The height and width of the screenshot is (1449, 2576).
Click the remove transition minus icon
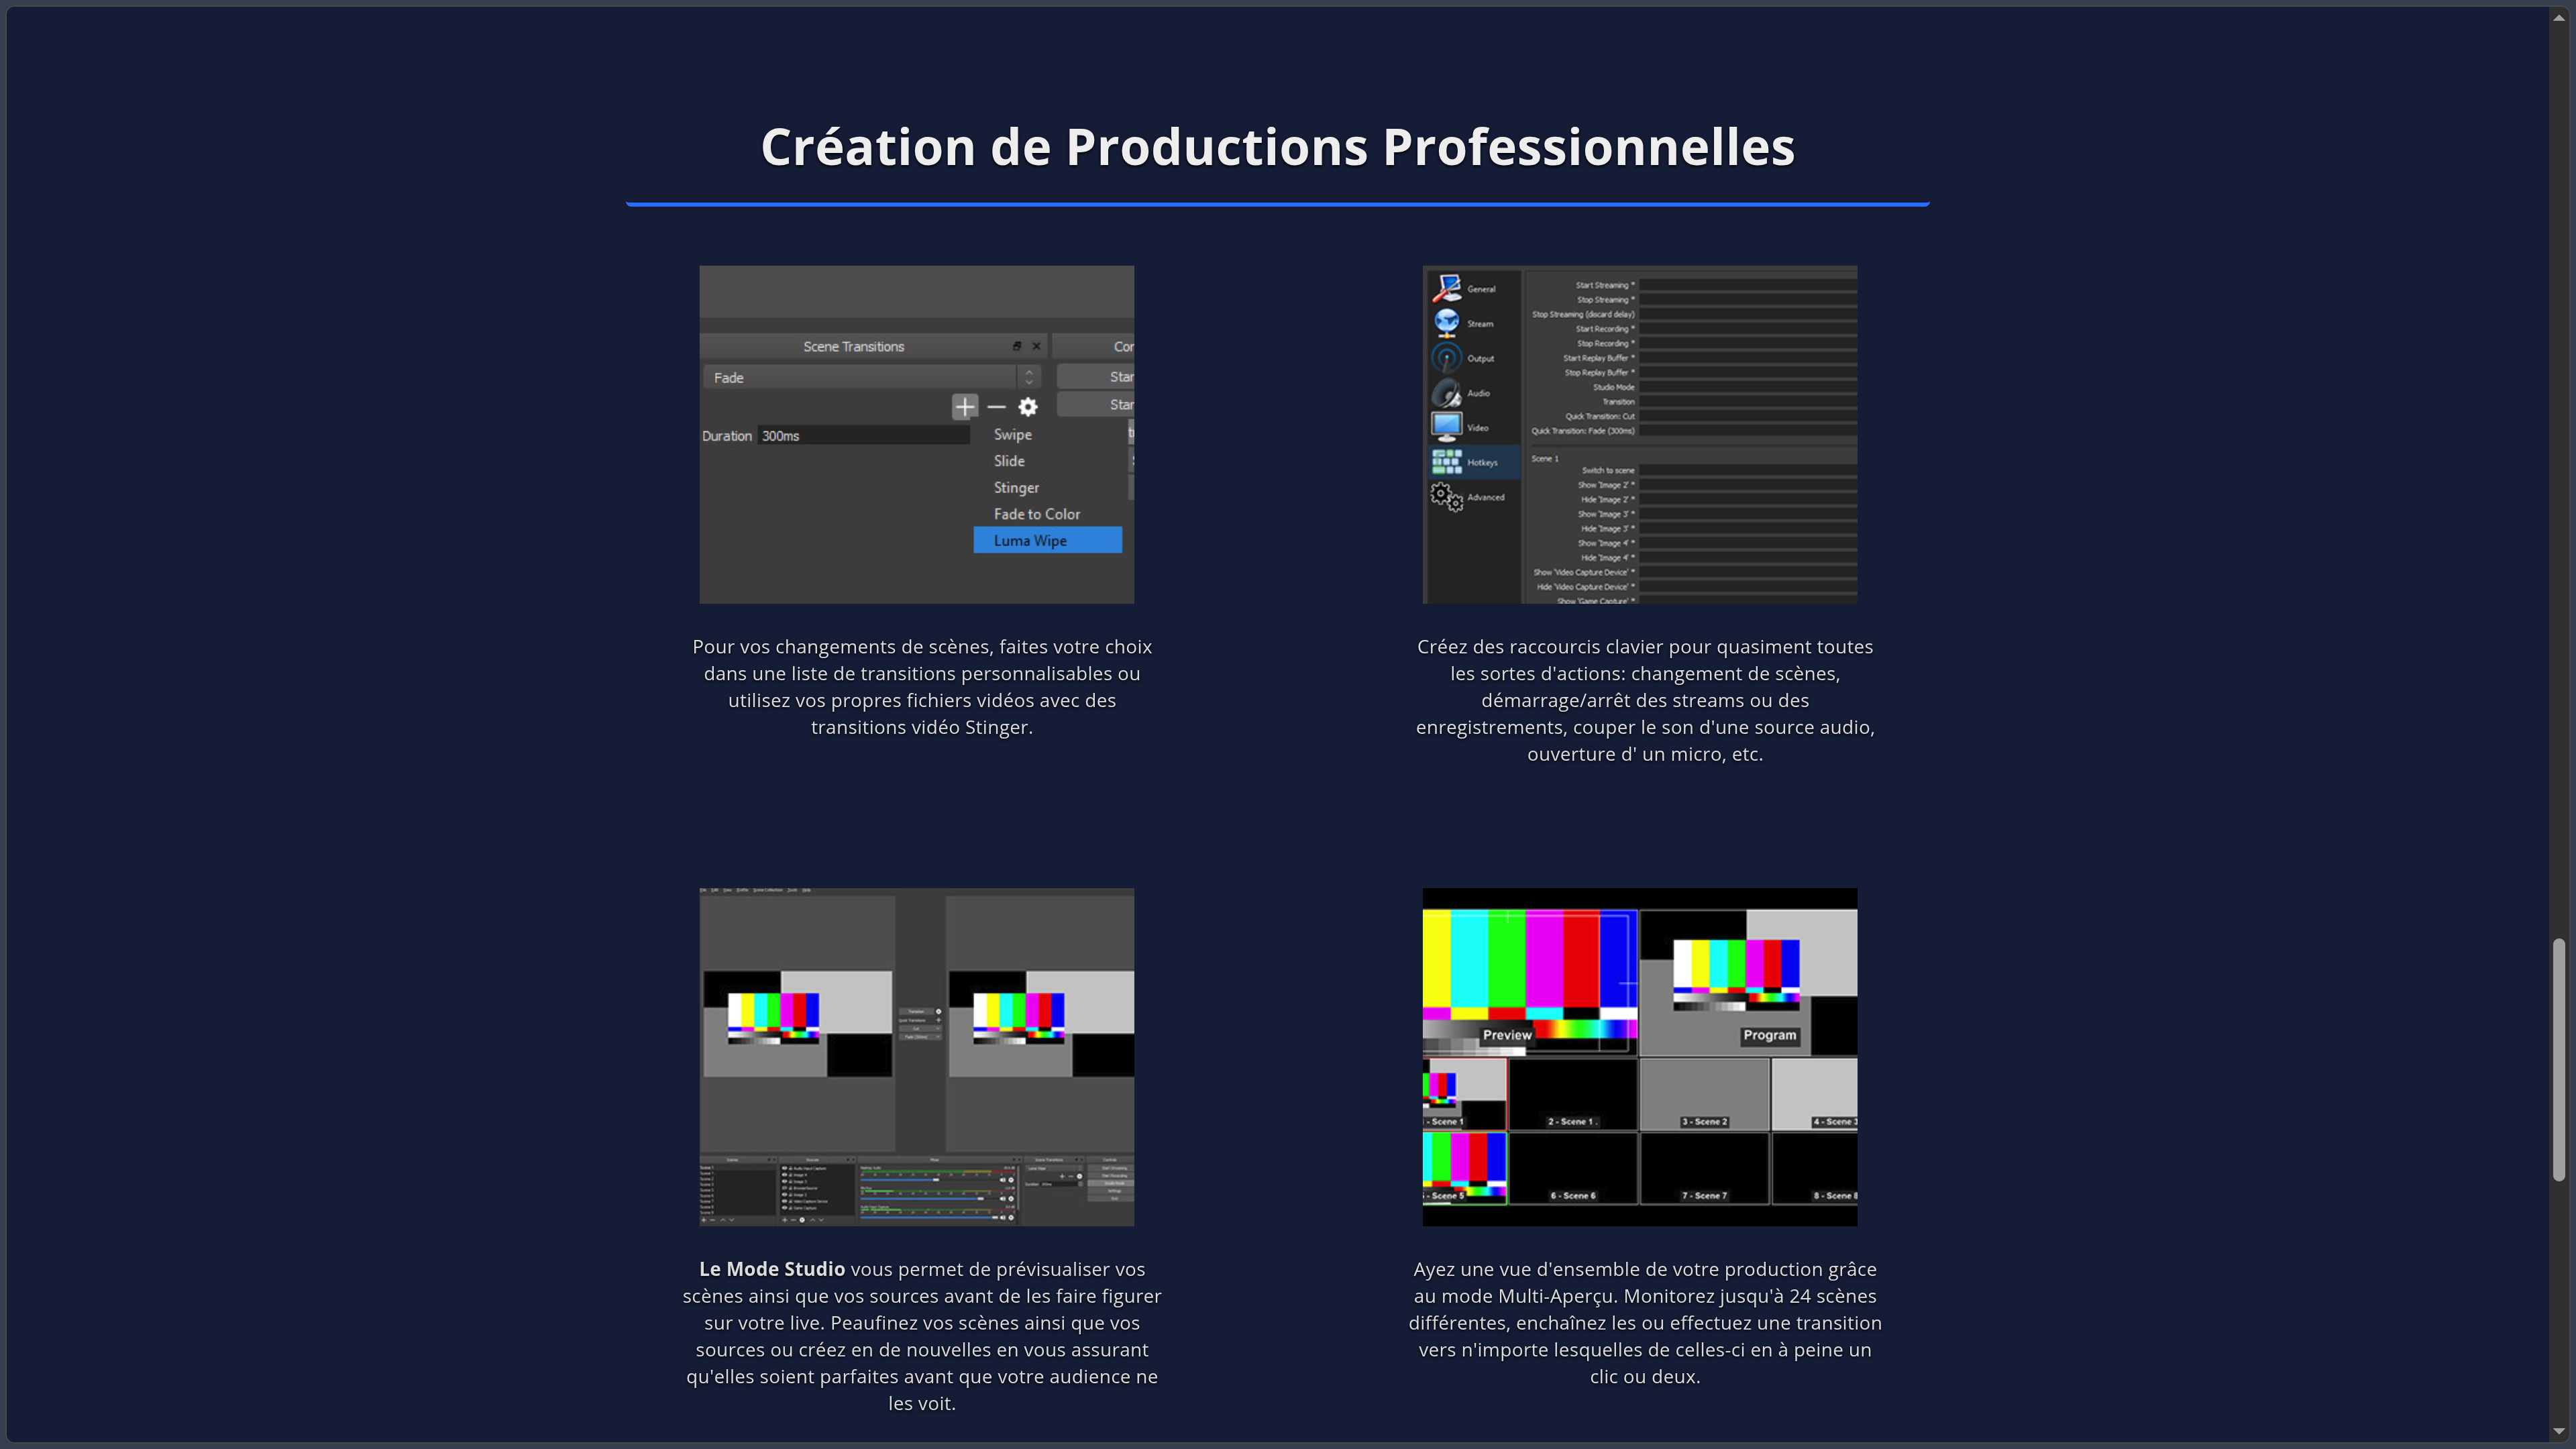click(x=996, y=407)
